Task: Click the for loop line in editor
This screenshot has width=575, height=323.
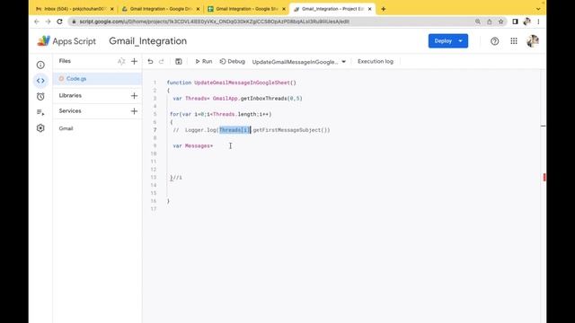Action: (x=221, y=114)
